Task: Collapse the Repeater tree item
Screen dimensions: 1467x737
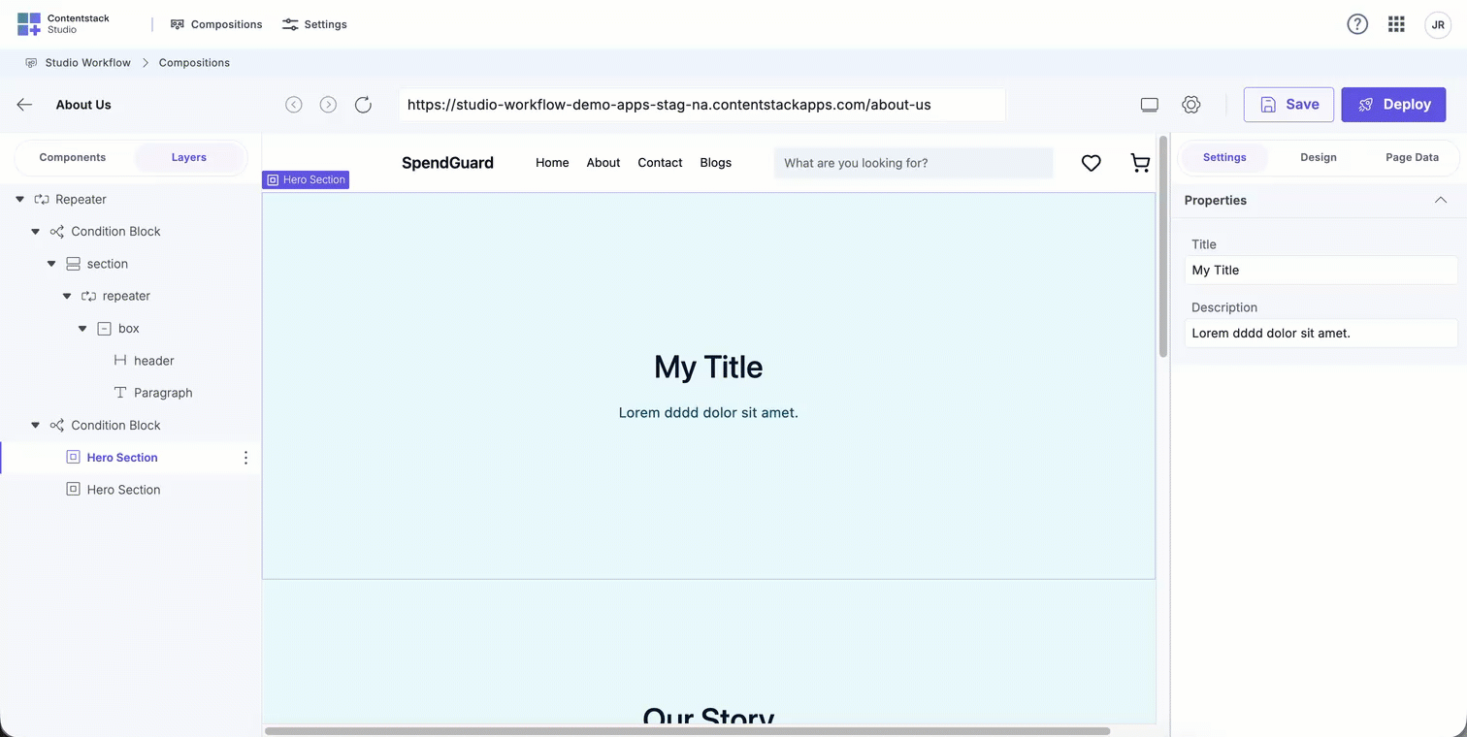Action: pos(19,199)
